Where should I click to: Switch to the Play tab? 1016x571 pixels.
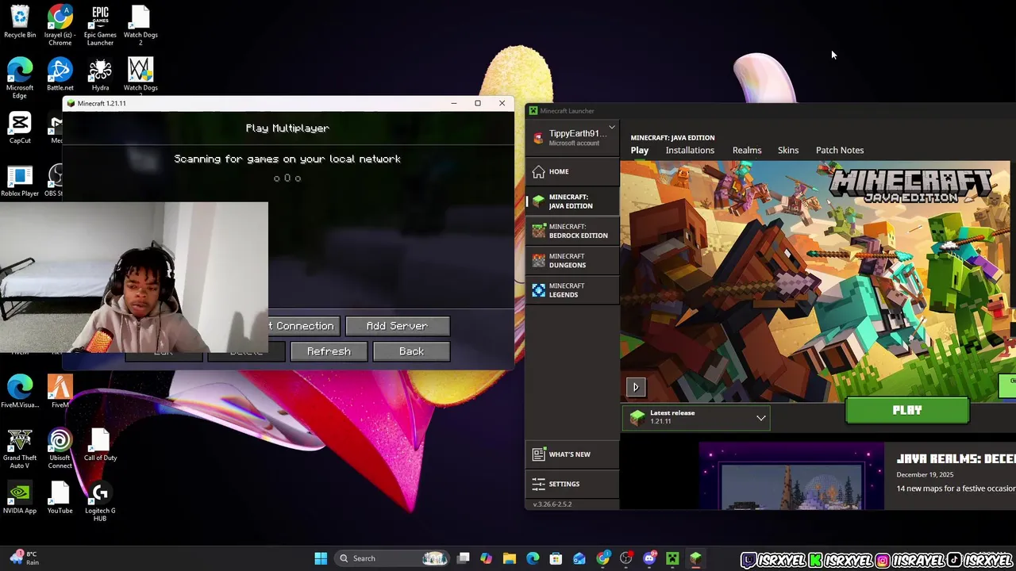point(640,150)
